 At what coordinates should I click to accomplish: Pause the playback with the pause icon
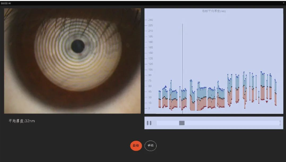coord(149,123)
